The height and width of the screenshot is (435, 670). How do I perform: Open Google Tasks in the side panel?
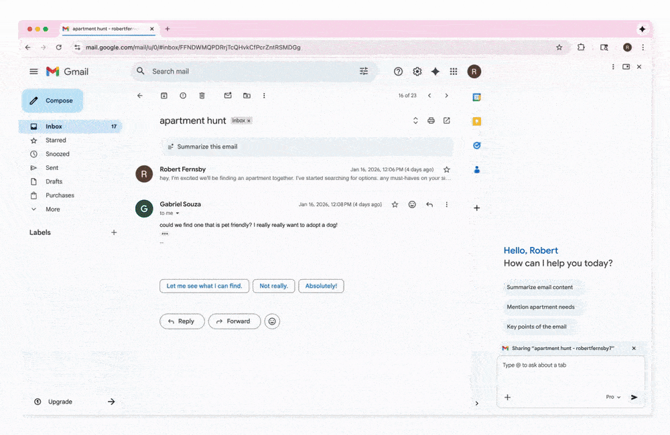tap(476, 145)
